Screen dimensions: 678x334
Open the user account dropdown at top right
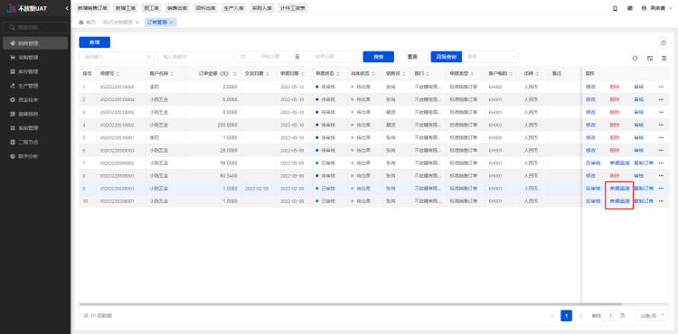[x=657, y=8]
